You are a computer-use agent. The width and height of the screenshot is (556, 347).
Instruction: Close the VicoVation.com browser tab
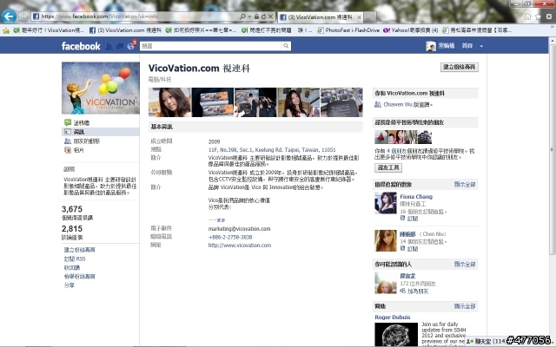[x=359, y=17]
